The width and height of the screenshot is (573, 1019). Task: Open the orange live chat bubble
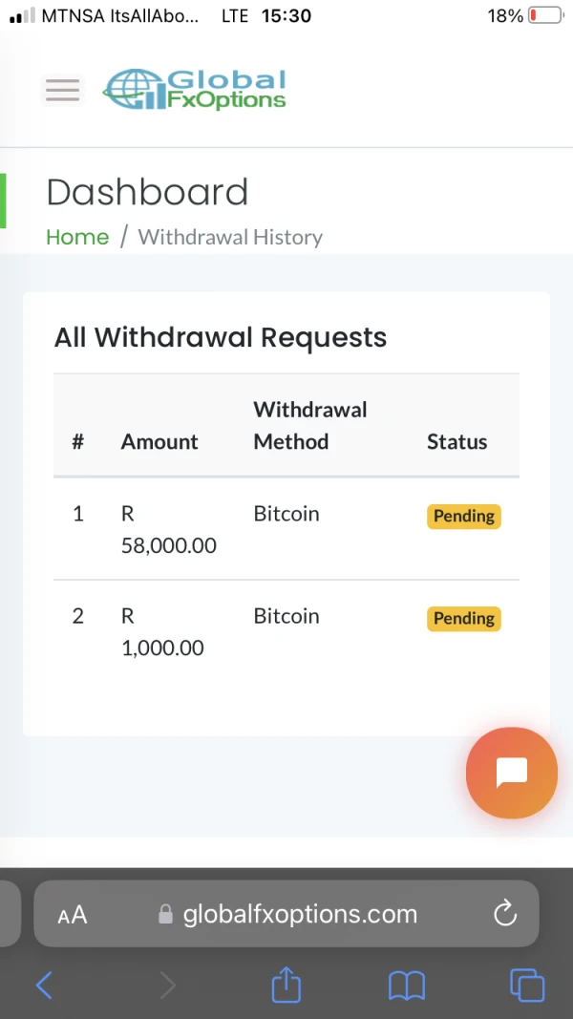click(511, 773)
